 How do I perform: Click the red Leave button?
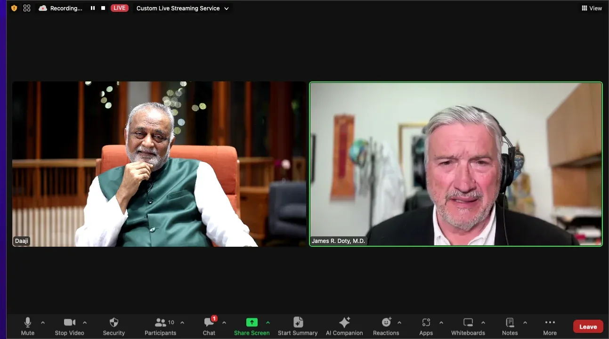click(588, 326)
